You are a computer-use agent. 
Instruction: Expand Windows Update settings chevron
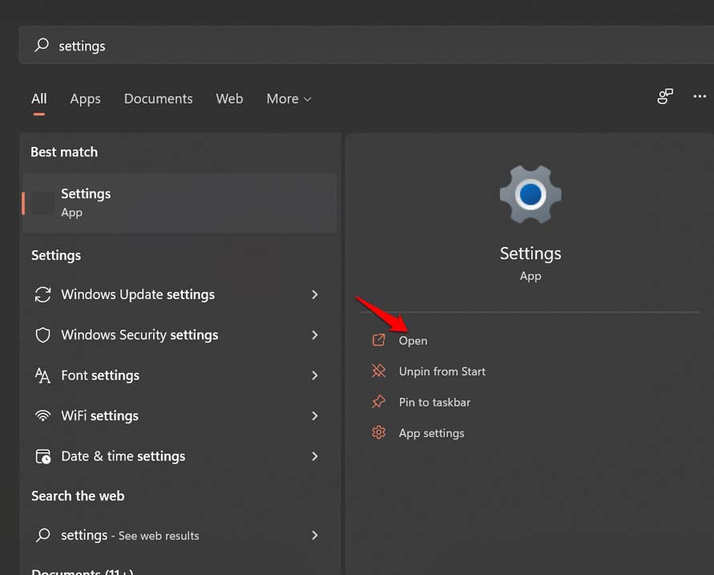tap(315, 295)
